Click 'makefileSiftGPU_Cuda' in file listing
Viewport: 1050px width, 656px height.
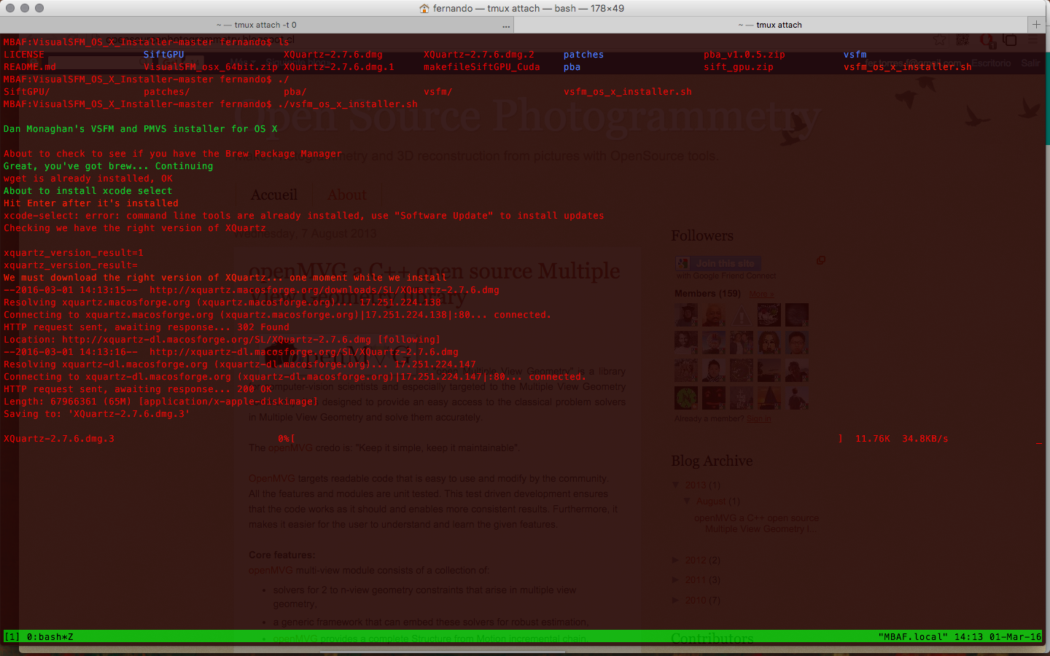(x=482, y=67)
